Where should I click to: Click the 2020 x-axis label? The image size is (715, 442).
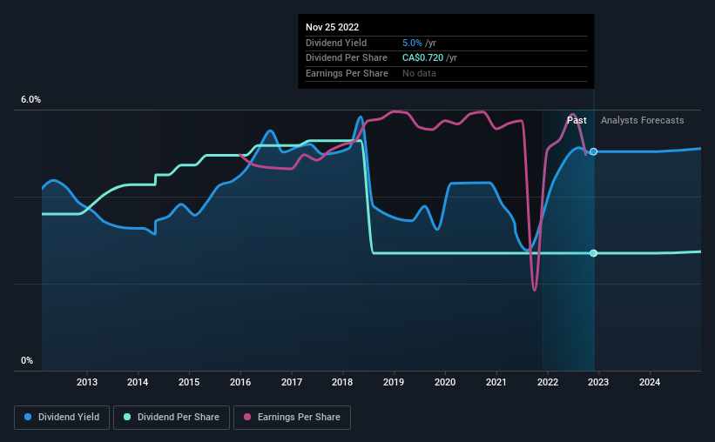(445, 382)
